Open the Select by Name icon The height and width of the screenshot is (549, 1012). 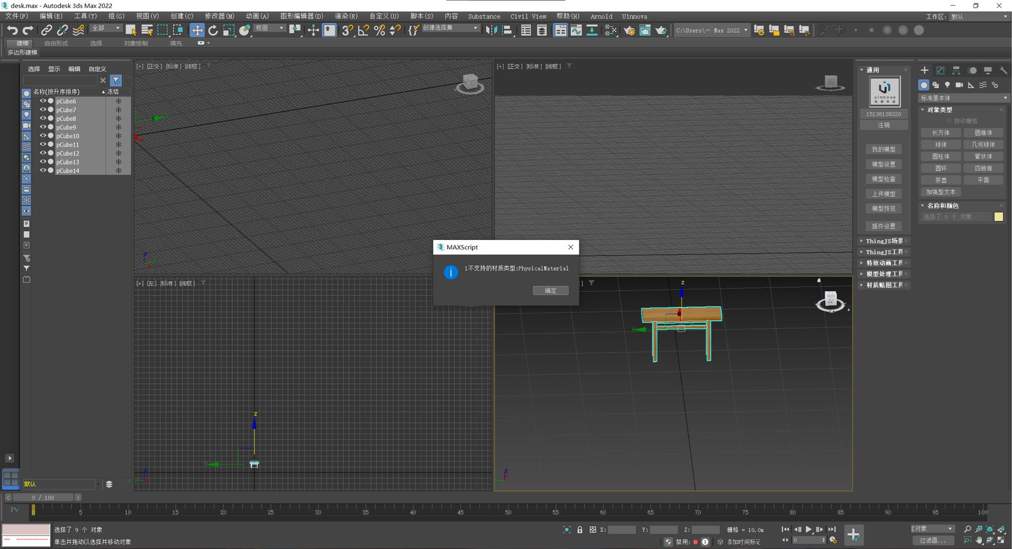147,30
